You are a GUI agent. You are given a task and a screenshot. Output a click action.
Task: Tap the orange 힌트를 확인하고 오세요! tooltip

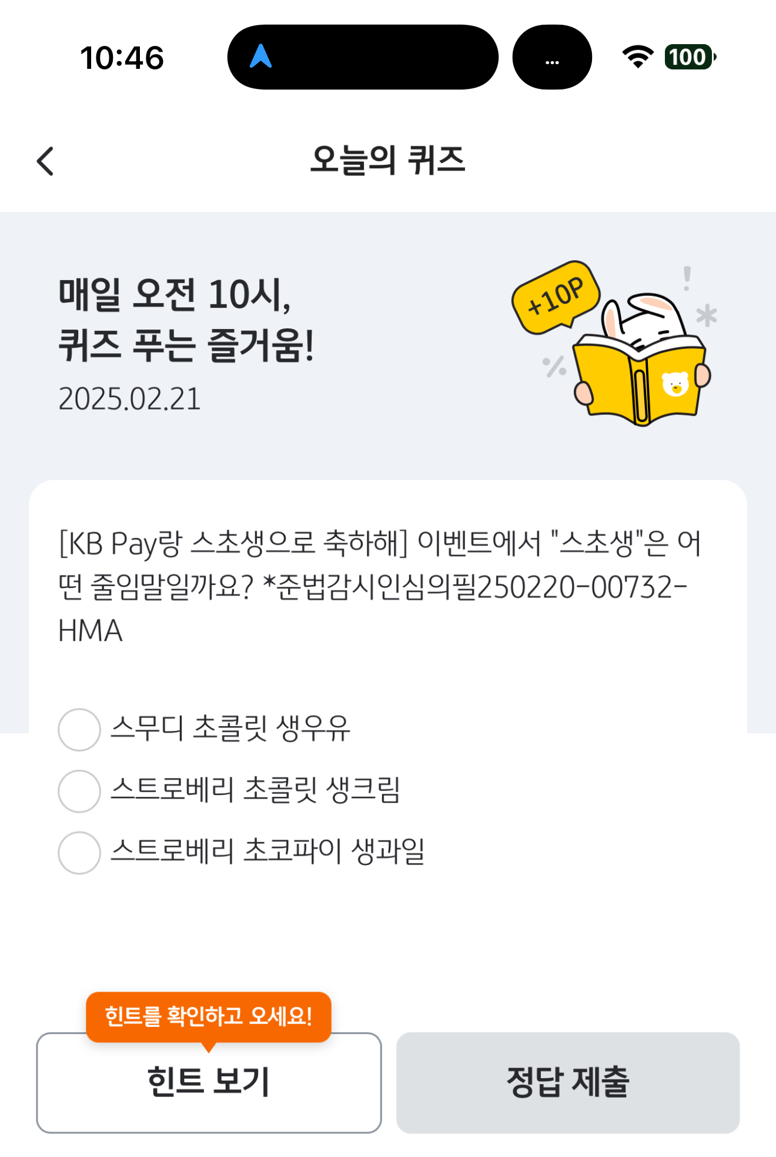(x=209, y=1017)
